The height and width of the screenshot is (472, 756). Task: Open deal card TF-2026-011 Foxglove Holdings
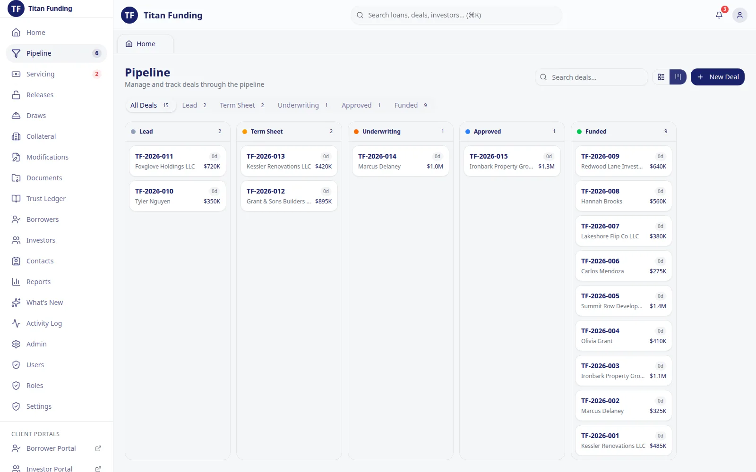[178, 161]
